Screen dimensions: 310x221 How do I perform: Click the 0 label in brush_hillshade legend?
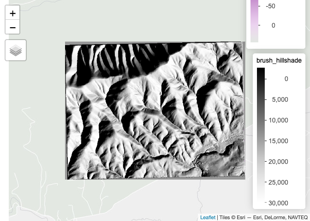coord(286,79)
